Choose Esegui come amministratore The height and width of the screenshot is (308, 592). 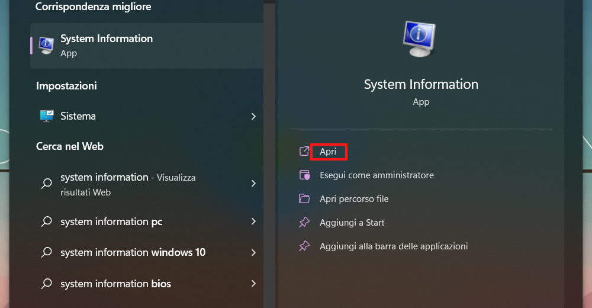tap(377, 175)
